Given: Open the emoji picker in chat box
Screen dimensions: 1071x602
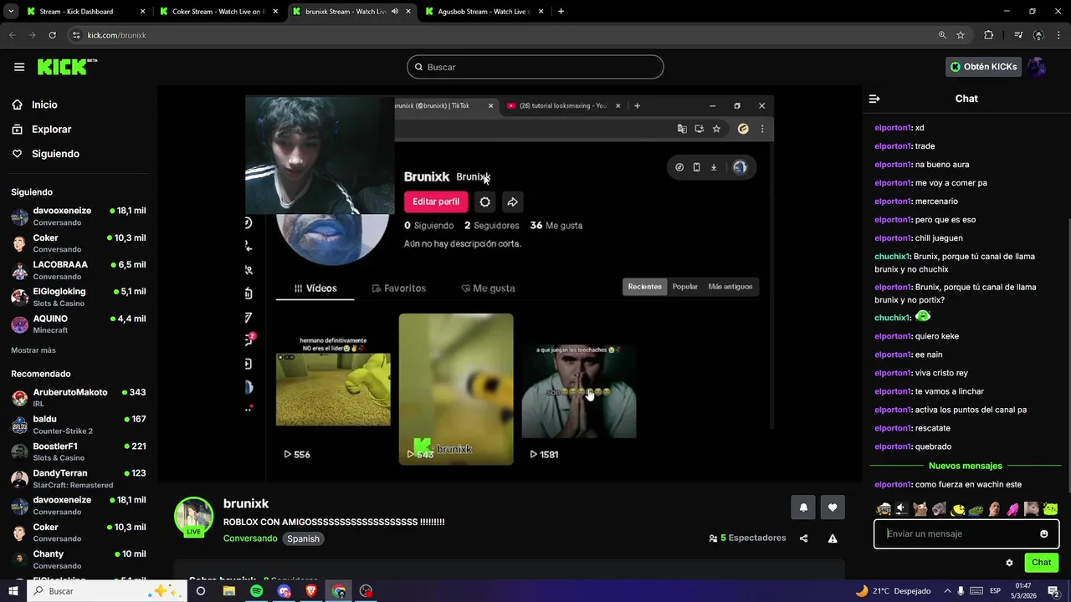Looking at the screenshot, I should pos(1044,533).
